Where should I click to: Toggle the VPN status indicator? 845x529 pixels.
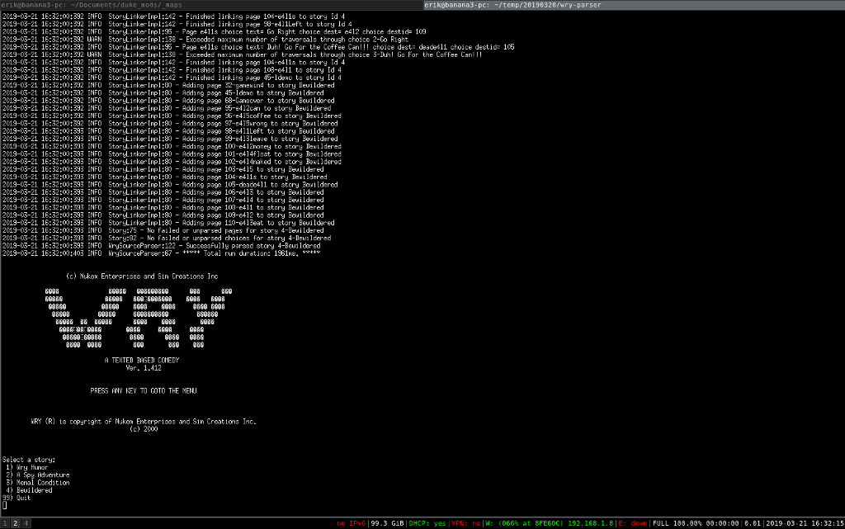coord(466,522)
